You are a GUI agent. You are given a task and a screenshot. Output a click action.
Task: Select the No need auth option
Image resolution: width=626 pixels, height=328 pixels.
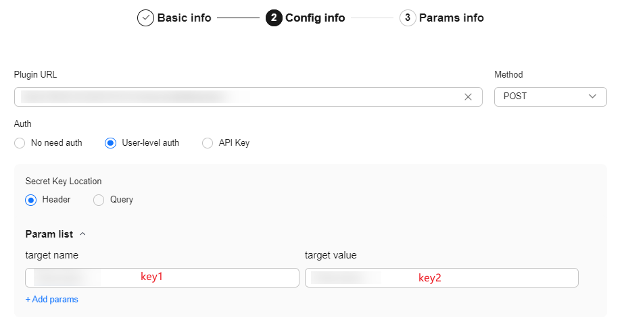pos(20,143)
